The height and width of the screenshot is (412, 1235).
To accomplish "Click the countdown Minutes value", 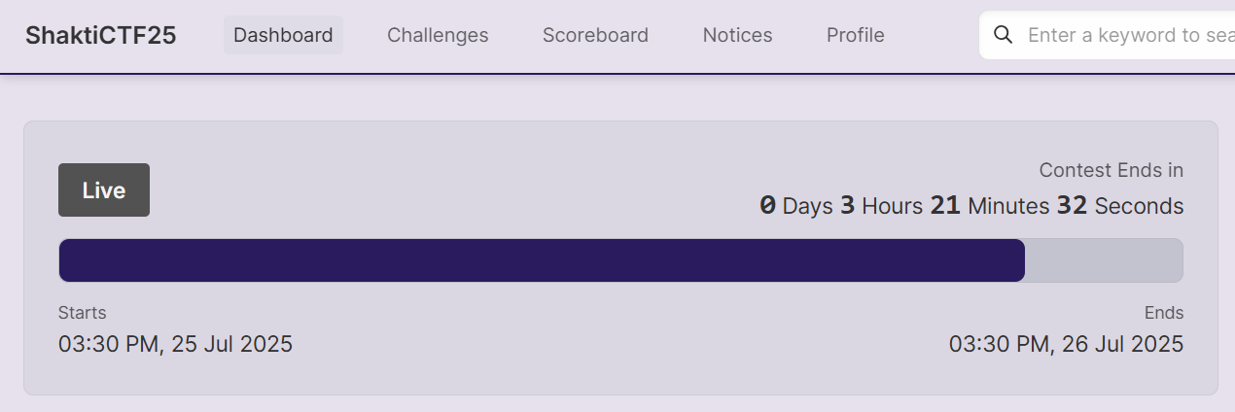I will click(x=945, y=206).
